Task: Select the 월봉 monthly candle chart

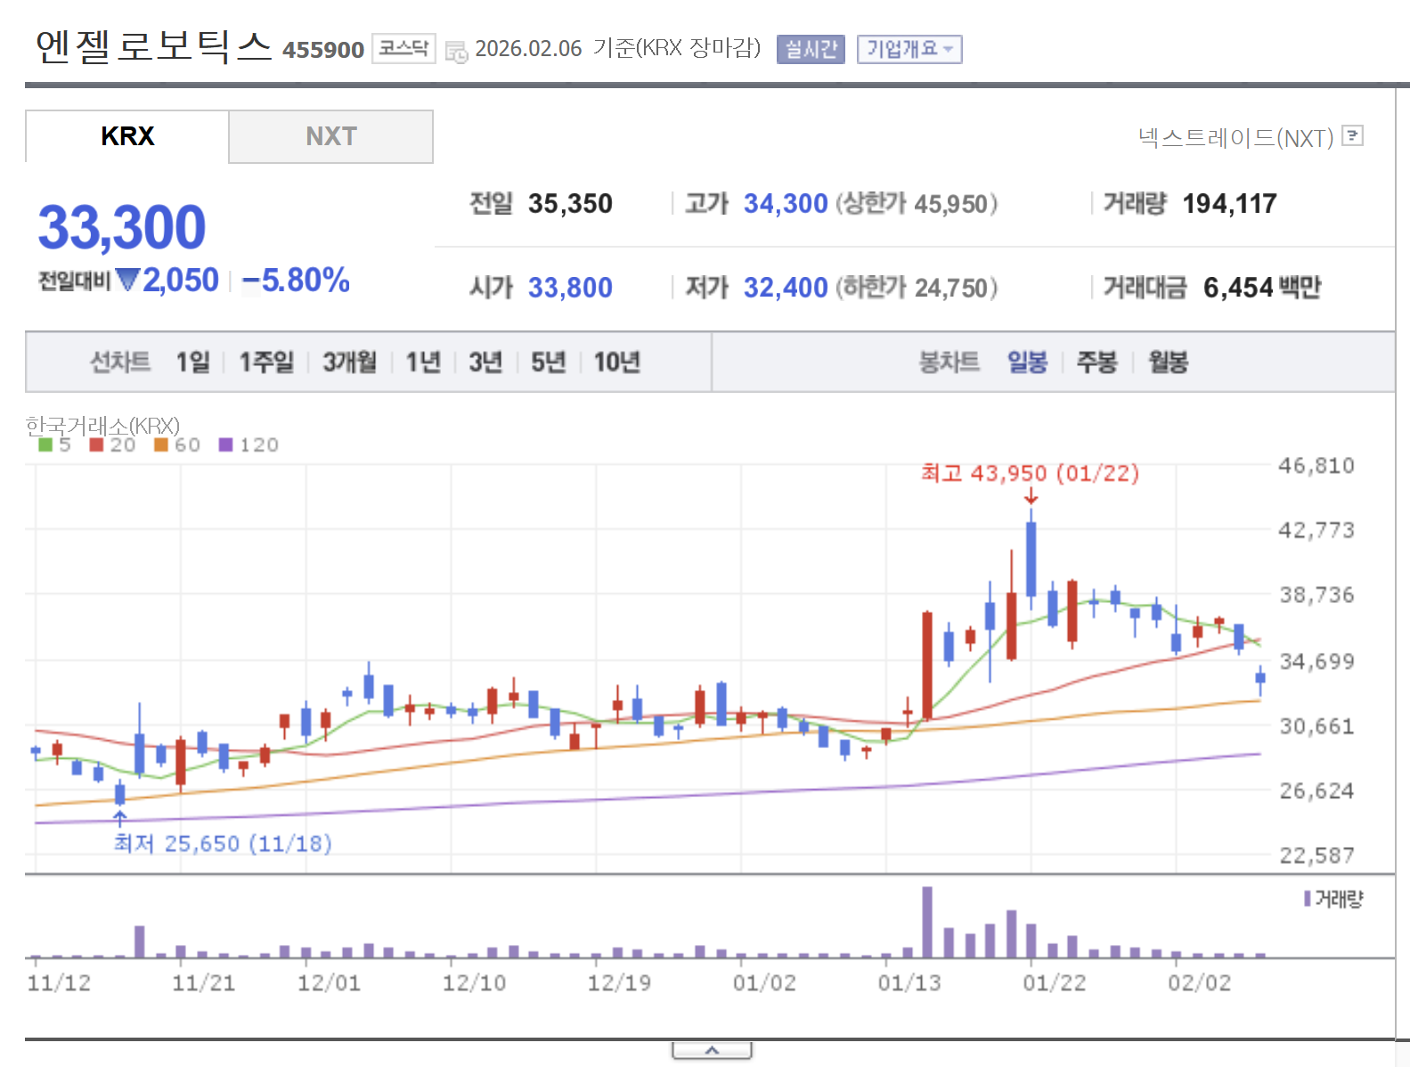Action: tap(1168, 362)
